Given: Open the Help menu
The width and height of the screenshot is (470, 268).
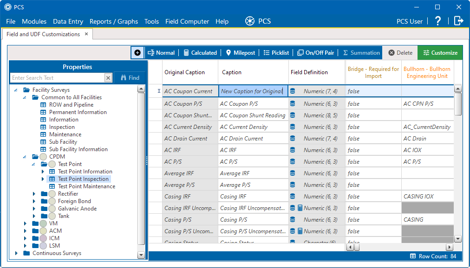Looking at the screenshot, I should [x=222, y=21].
